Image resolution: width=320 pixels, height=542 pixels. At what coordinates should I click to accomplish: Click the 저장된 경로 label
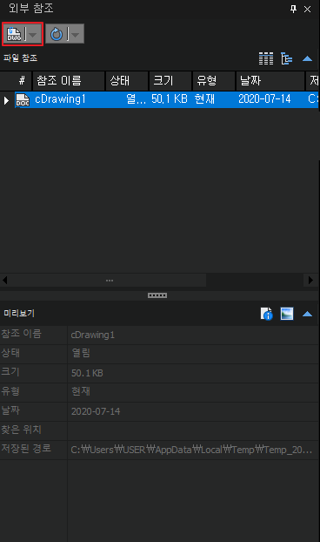click(x=26, y=449)
